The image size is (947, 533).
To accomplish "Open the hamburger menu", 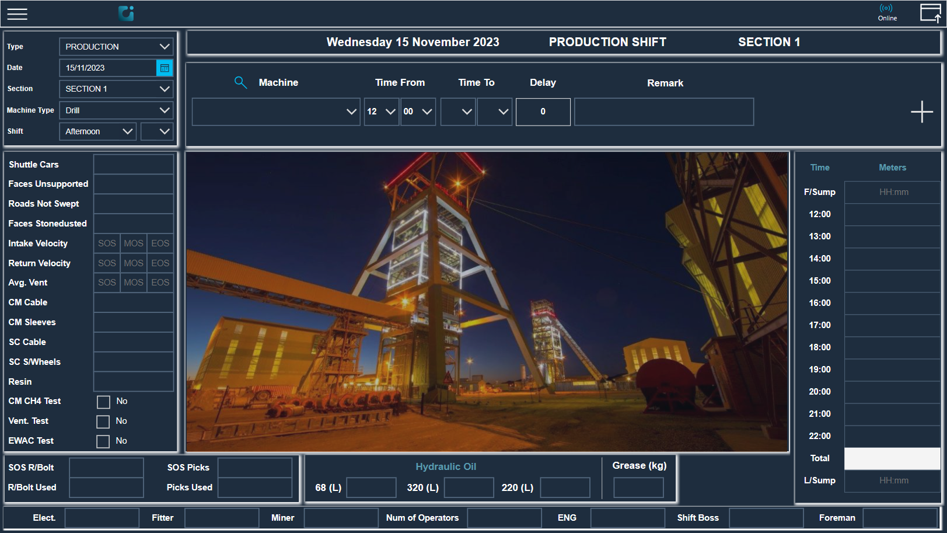I will pos(17,14).
